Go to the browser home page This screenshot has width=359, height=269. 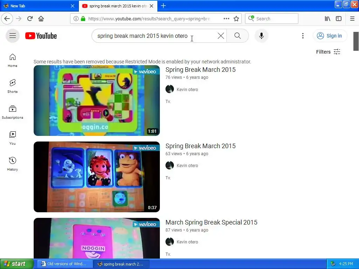coord(41,19)
